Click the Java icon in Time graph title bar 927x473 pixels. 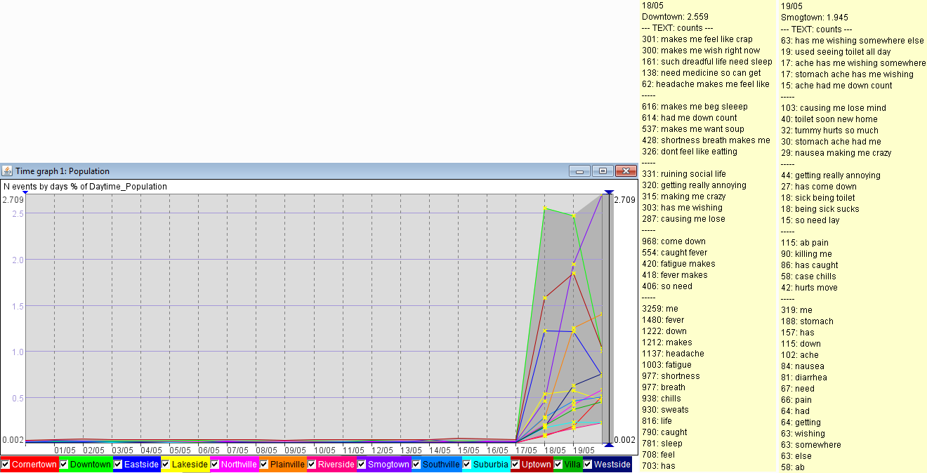8,171
